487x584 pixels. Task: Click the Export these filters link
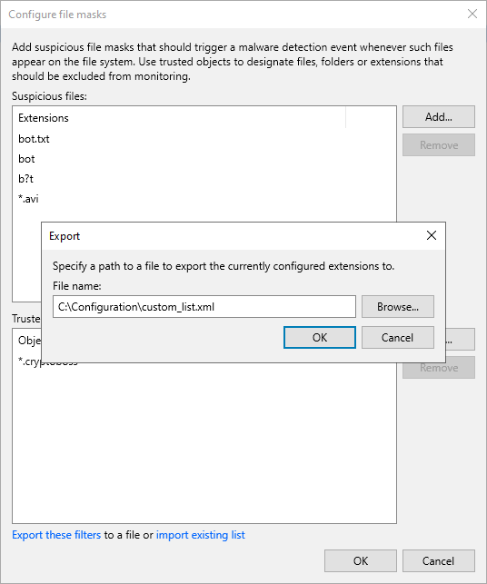[x=56, y=535]
